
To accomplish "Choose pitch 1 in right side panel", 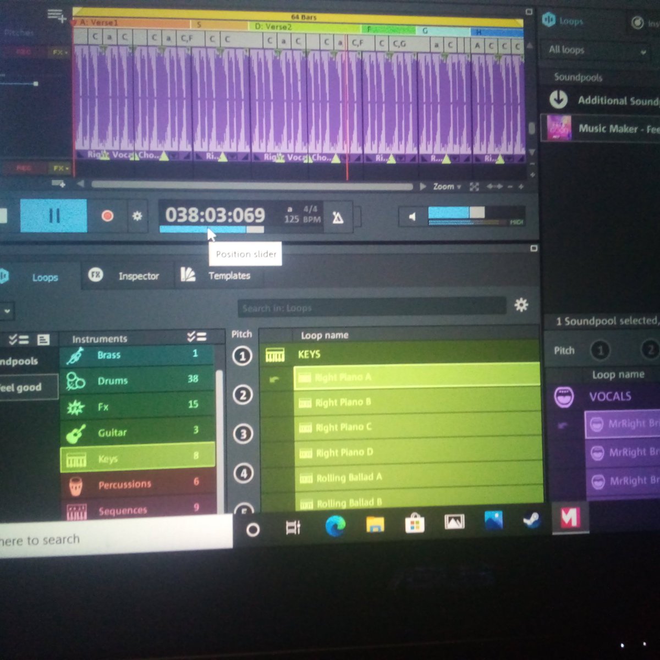I will coord(600,350).
